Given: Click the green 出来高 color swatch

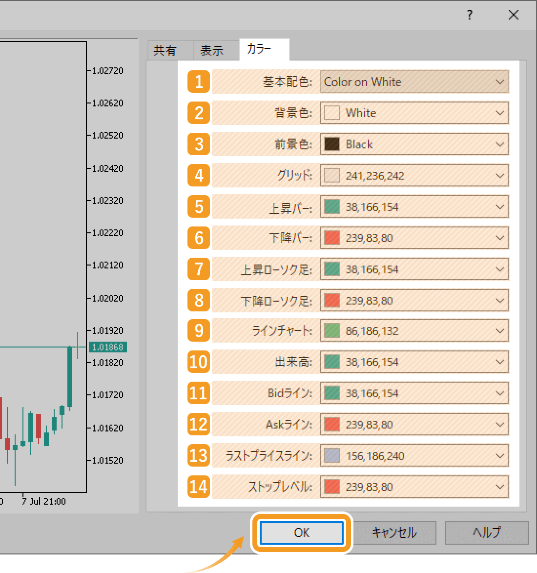Looking at the screenshot, I should (x=332, y=362).
